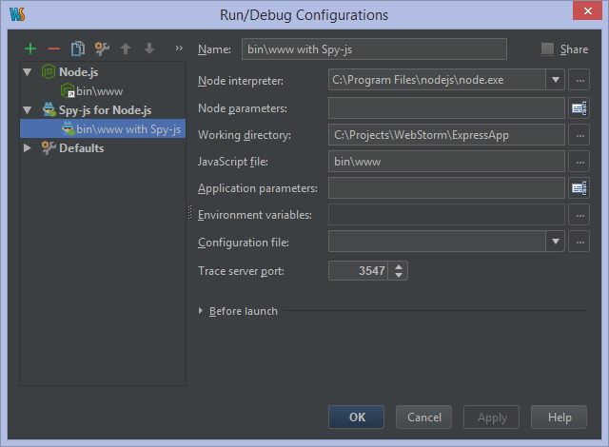This screenshot has height=447, width=609.
Task: Edit Environment variables with the ellipsis button
Action: click(x=580, y=215)
